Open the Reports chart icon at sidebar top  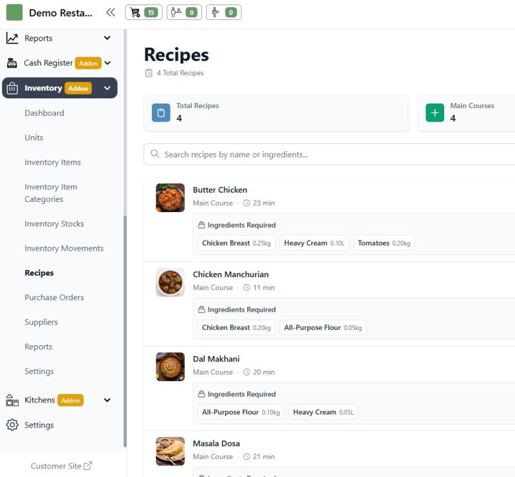13,38
